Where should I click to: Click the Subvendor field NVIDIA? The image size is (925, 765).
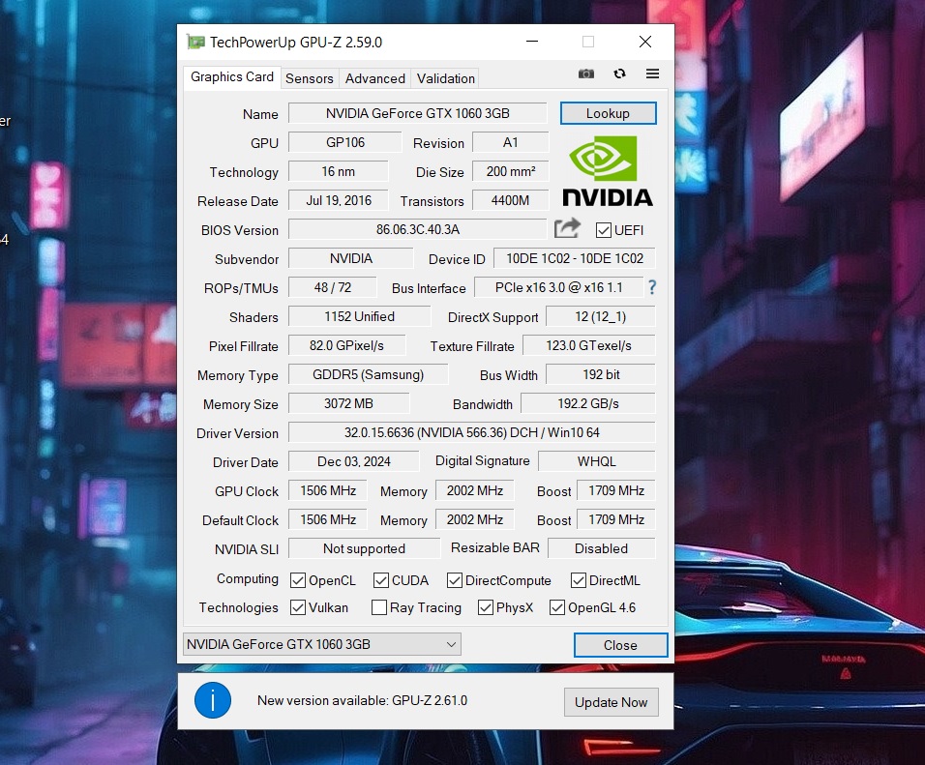(x=351, y=258)
